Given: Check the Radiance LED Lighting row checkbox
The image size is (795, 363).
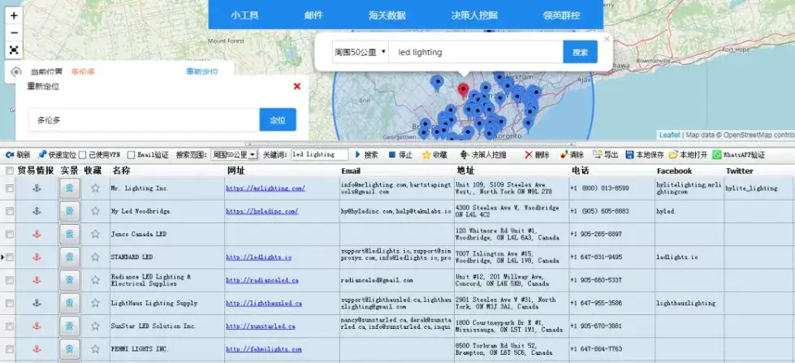Looking at the screenshot, I should (x=9, y=280).
